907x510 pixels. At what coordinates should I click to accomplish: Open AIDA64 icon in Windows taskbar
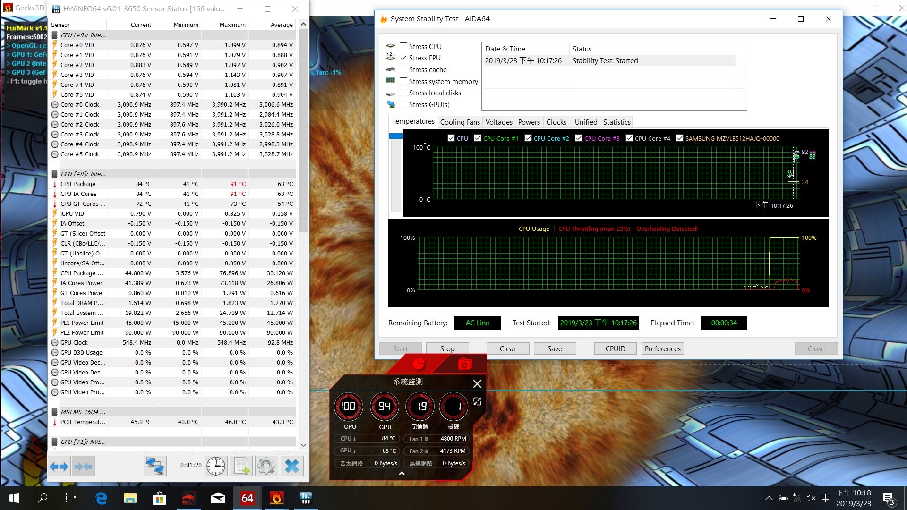point(247,498)
